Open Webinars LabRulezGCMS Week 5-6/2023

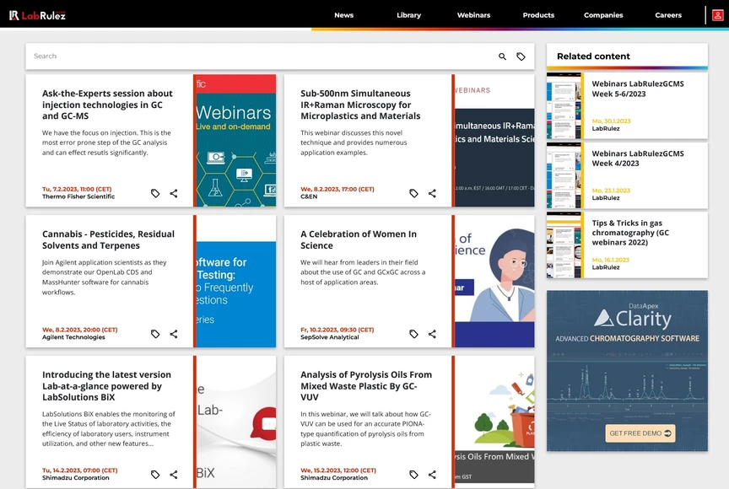(x=637, y=89)
